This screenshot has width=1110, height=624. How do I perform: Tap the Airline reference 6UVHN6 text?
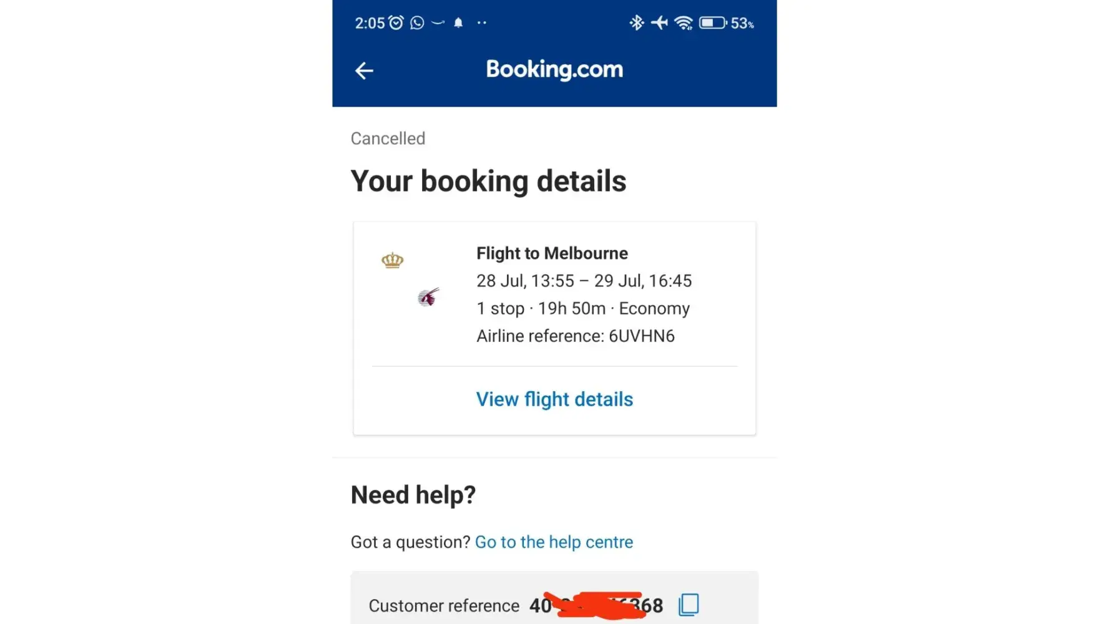(575, 336)
